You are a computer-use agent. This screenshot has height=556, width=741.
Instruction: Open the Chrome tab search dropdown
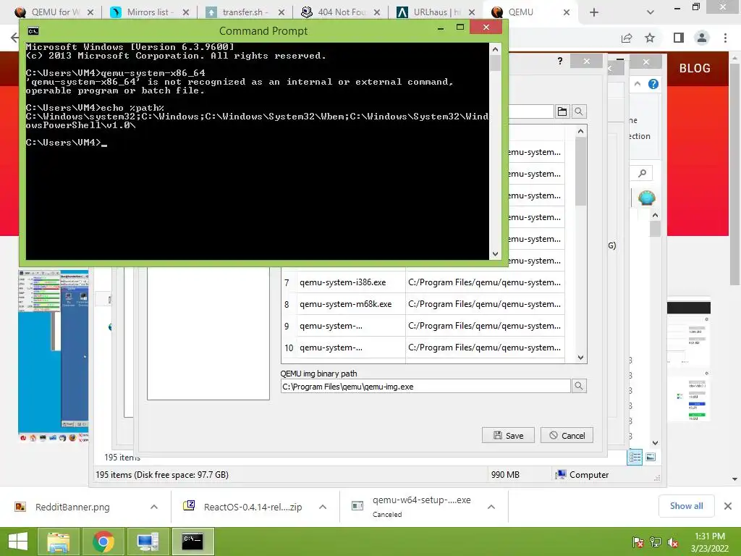[x=651, y=12]
